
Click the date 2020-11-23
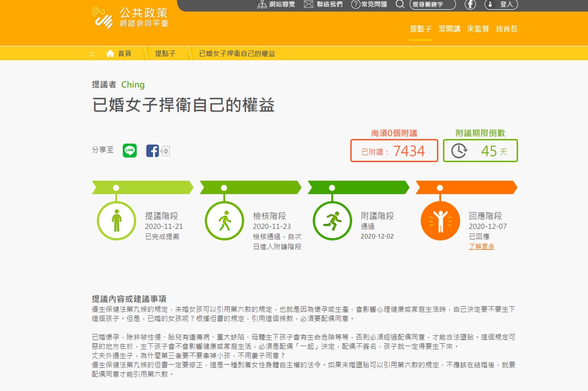point(272,227)
